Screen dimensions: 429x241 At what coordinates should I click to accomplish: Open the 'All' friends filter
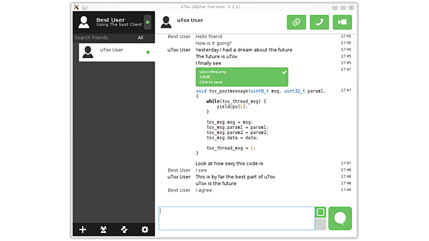click(x=140, y=38)
